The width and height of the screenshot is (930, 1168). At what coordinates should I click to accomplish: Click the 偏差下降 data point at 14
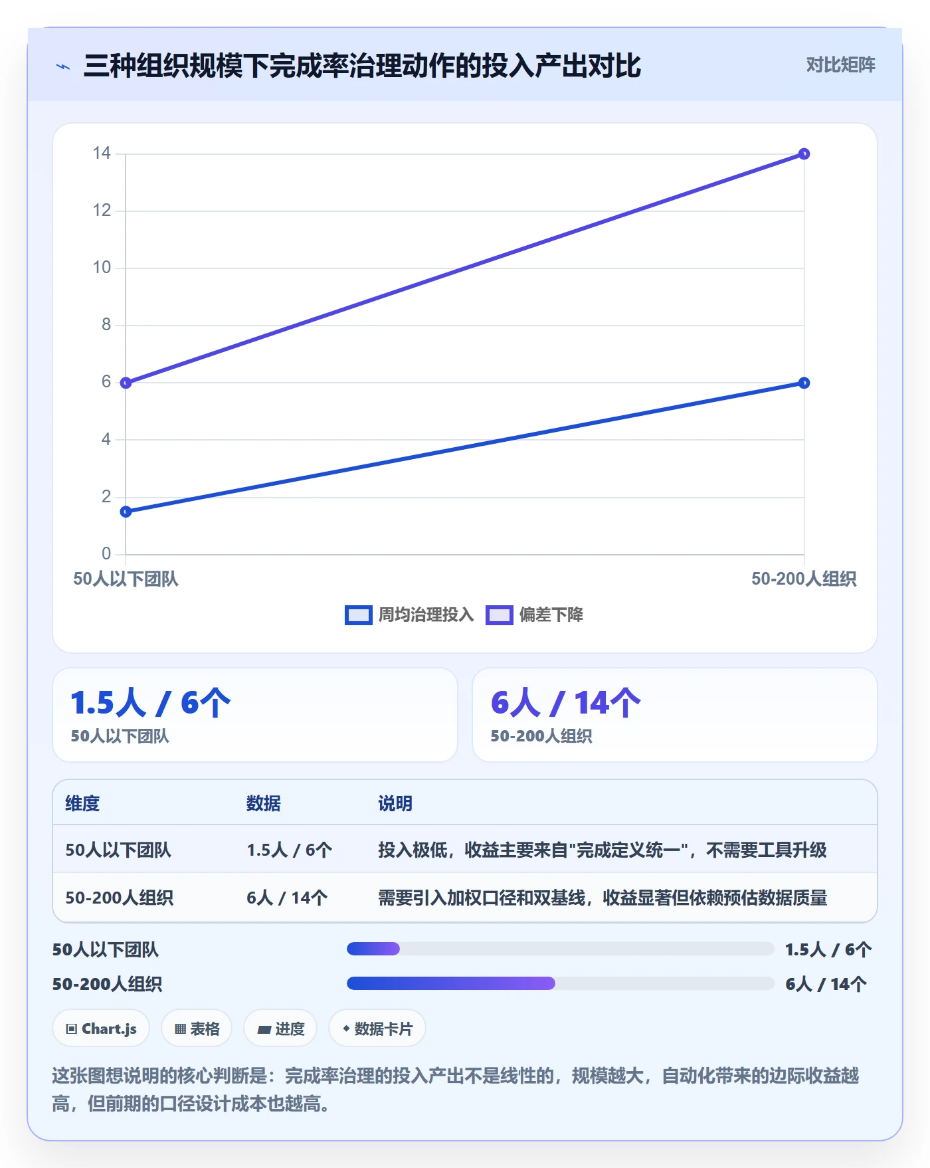click(804, 154)
